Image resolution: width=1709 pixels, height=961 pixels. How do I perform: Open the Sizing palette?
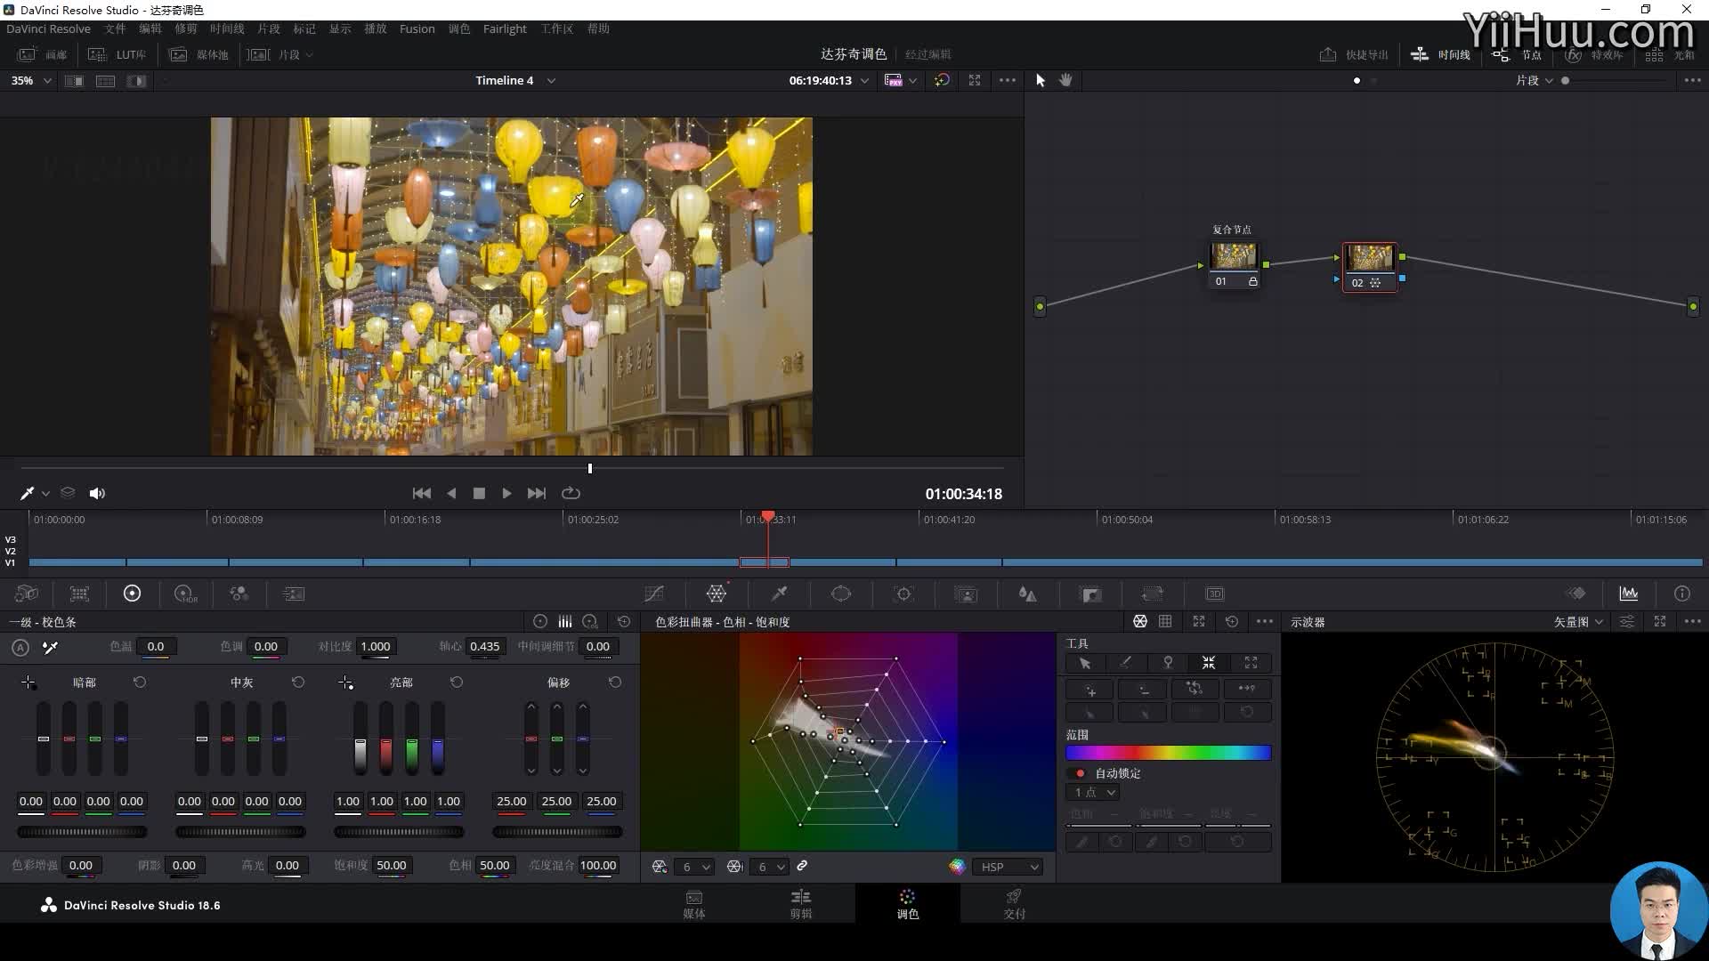point(1153,594)
